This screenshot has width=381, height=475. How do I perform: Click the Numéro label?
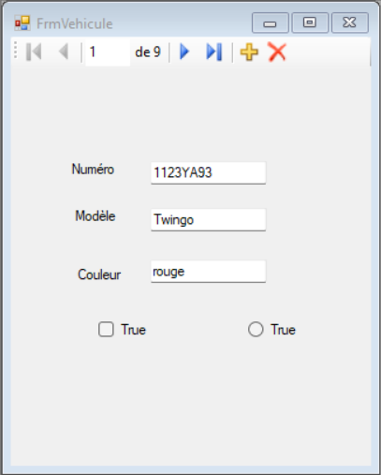(93, 170)
